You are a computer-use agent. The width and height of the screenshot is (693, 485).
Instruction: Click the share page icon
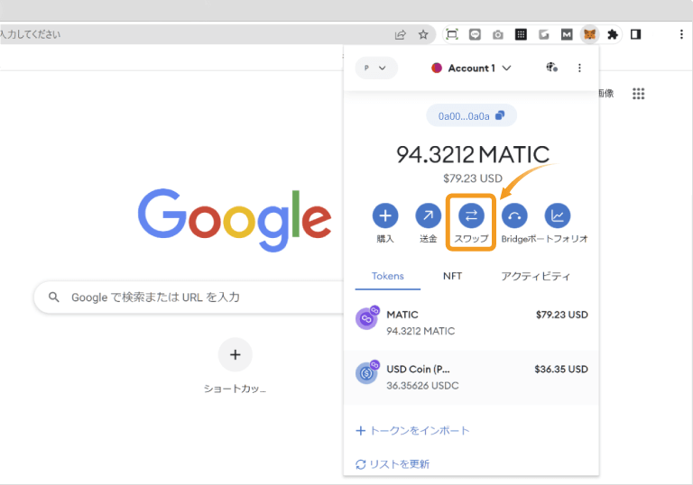click(401, 34)
